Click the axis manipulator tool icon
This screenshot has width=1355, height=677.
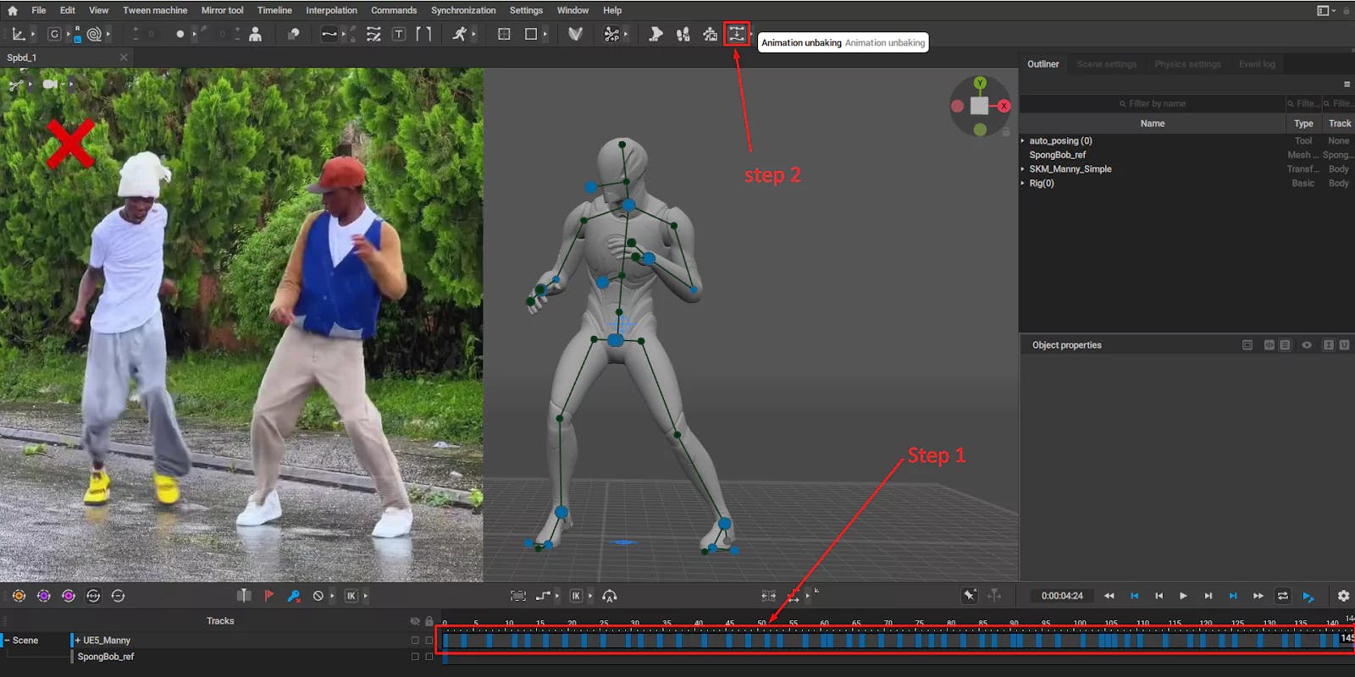tap(19, 34)
